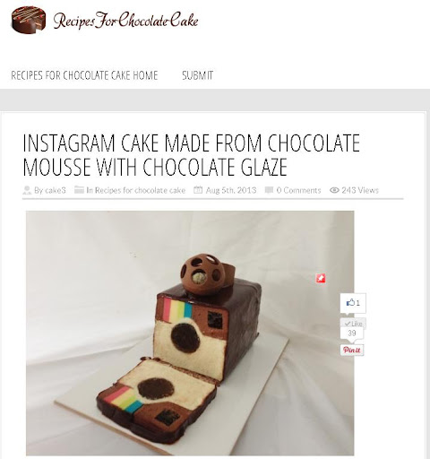Click the eye views icon
Viewport: 430px width, 459px height.
pos(334,190)
